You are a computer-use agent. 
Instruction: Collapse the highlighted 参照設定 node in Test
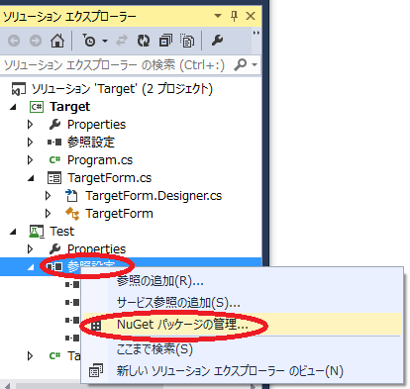(31, 267)
